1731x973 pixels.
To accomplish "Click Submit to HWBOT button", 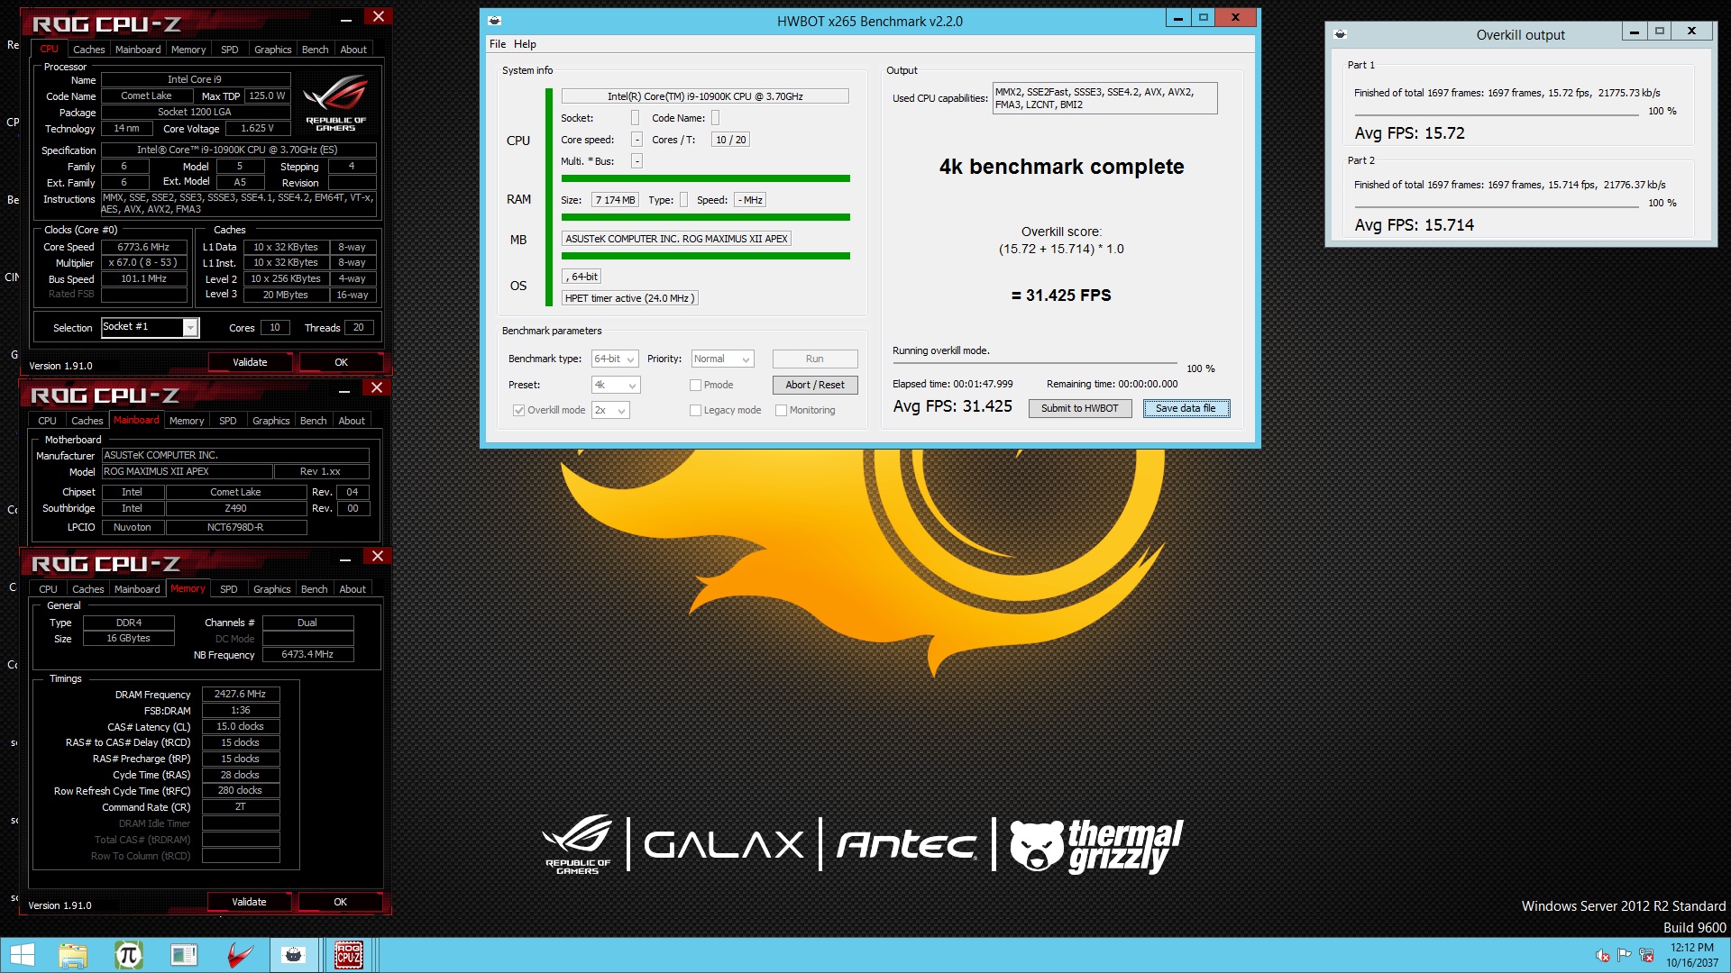I will click(x=1079, y=408).
